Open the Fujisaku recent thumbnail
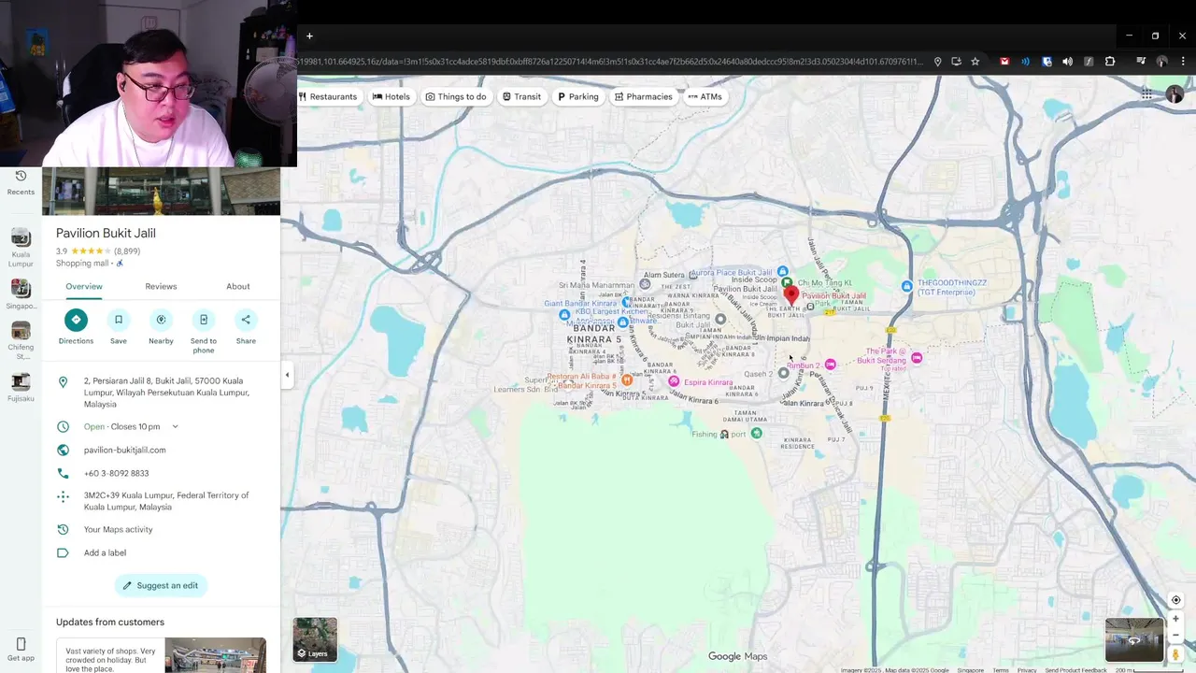The width and height of the screenshot is (1196, 673). click(x=21, y=381)
